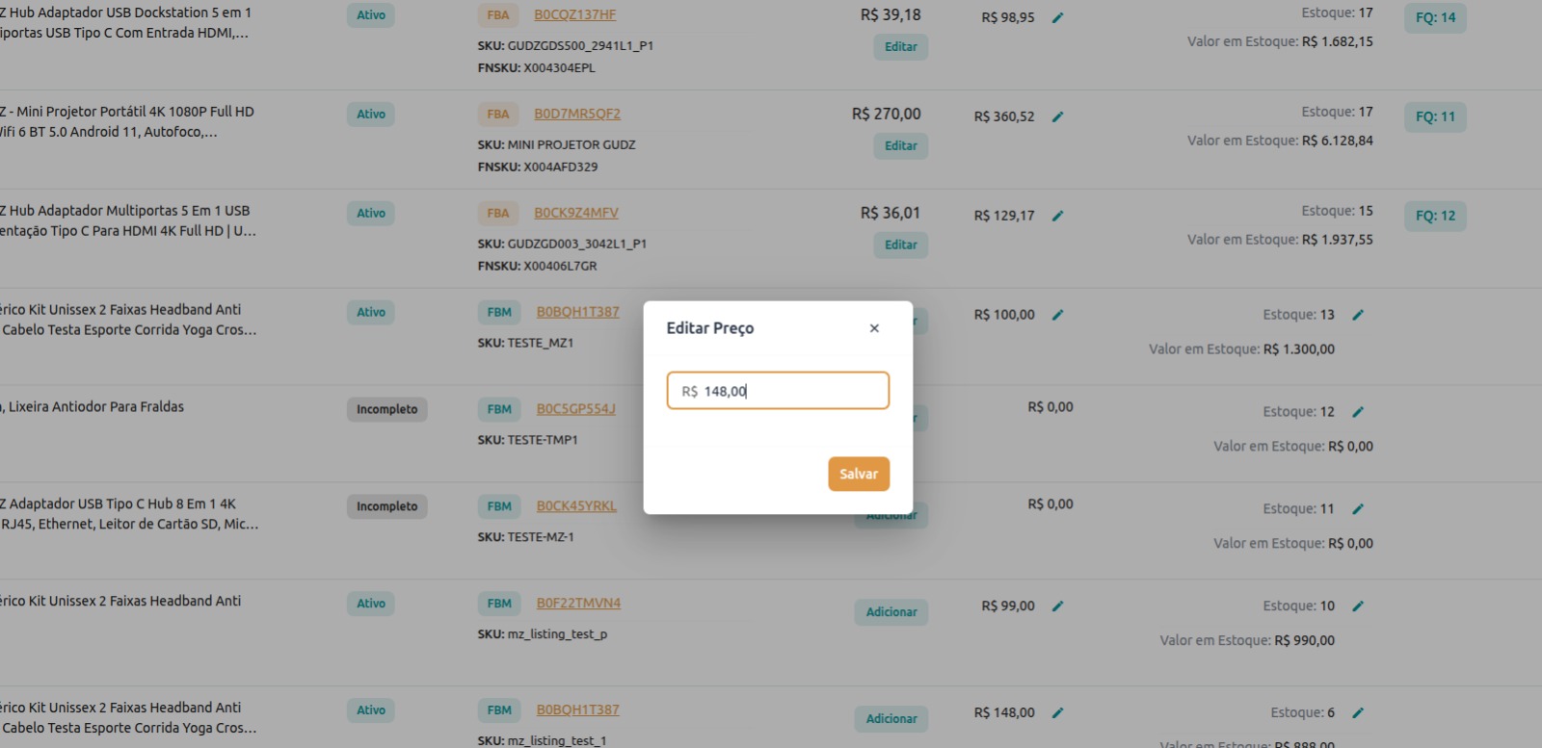Click Adicionar in the B0F22TMVN4 row
Screen dimensions: 1542x748
point(891,612)
